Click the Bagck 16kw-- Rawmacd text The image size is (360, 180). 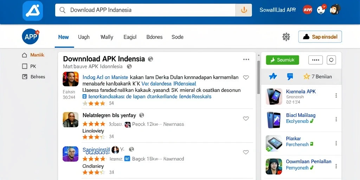tap(158, 159)
